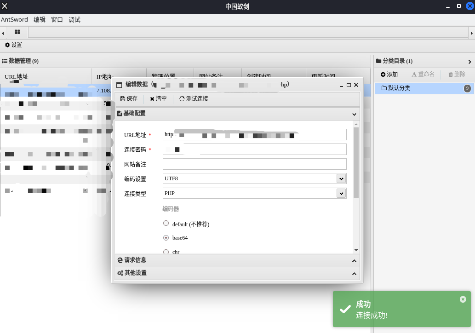
Task: Dismiss the 成功 notification close icon
Action: 463,299
